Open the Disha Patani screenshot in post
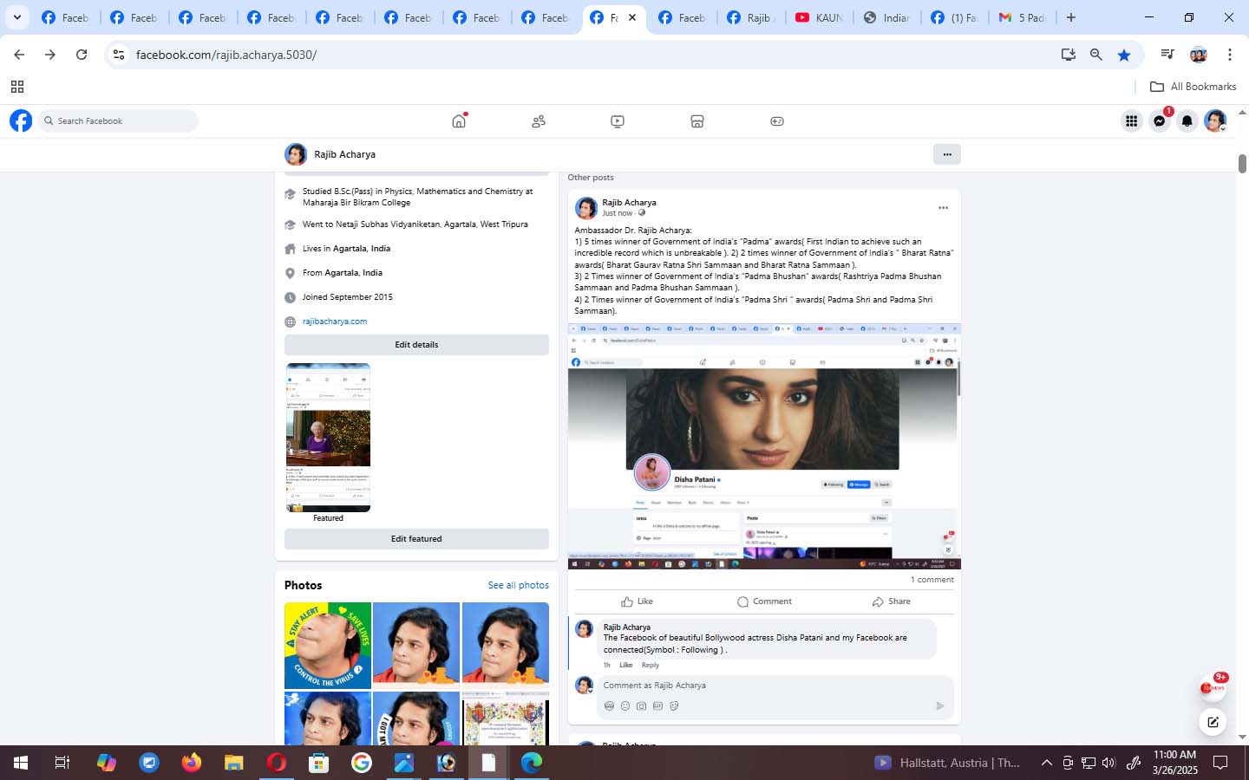 tap(764, 446)
